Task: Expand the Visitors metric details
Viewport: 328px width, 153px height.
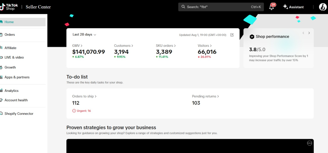Action: (x=204, y=45)
